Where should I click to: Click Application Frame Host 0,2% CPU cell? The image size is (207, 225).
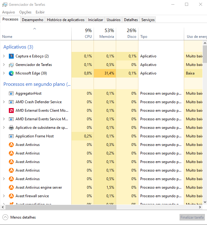pyautogui.click(x=83, y=136)
